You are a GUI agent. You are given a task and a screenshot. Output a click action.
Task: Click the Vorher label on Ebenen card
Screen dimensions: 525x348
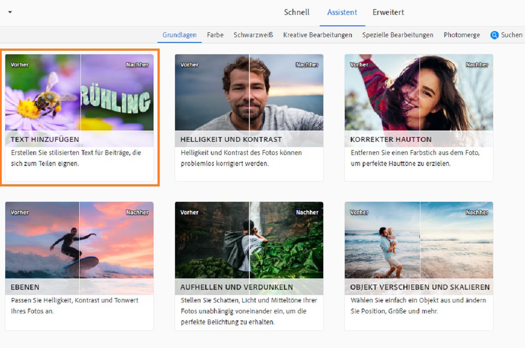(20, 212)
